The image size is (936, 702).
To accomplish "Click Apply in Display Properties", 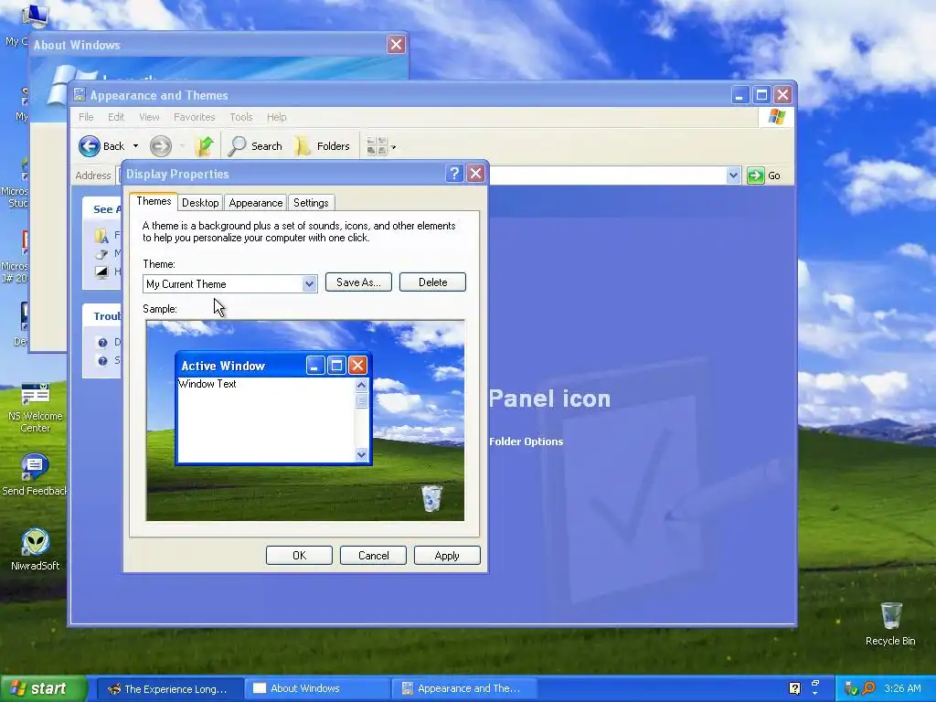I will [x=447, y=555].
